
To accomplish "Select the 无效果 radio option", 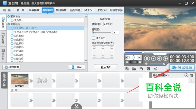I will [x=12, y=20].
